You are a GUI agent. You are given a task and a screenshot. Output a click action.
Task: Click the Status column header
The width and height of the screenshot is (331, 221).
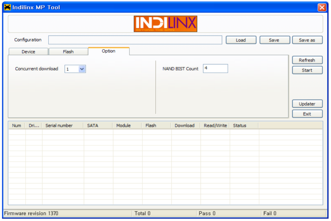point(244,126)
